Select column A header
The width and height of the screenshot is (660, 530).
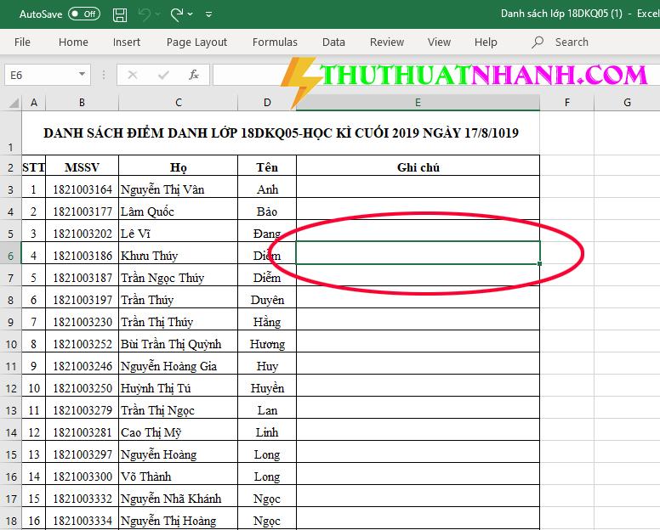[34, 103]
